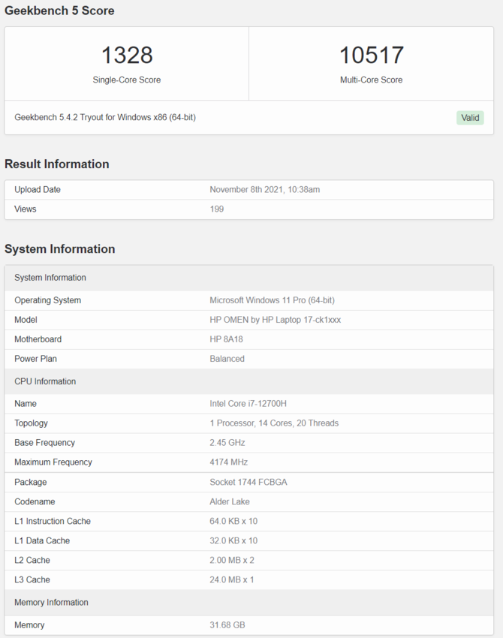This screenshot has height=638, width=503.
Task: Select the Views count 199
Action: [x=216, y=209]
